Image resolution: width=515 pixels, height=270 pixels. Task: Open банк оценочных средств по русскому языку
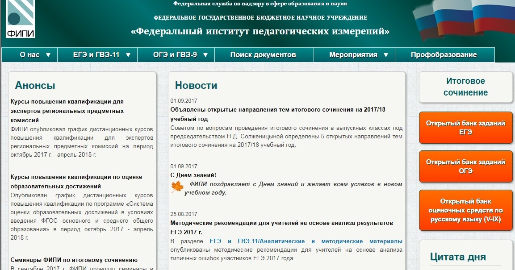pyautogui.click(x=465, y=210)
